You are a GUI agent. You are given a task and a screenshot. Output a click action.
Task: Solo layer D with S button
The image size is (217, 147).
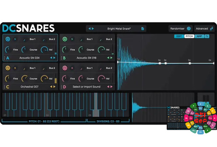(72, 68)
